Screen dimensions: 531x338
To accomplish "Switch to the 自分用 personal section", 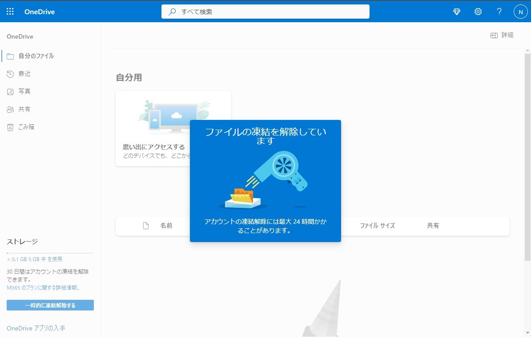I will point(129,77).
